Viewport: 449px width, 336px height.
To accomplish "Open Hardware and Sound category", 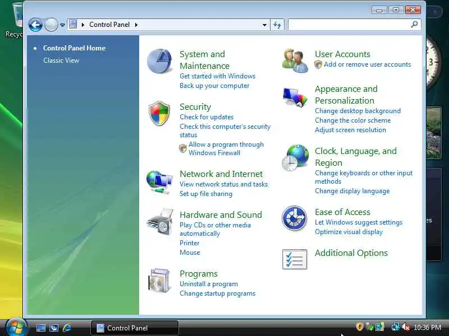I will click(221, 214).
